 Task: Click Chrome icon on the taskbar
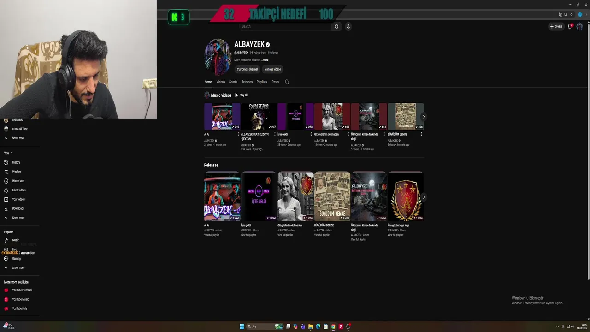click(333, 326)
